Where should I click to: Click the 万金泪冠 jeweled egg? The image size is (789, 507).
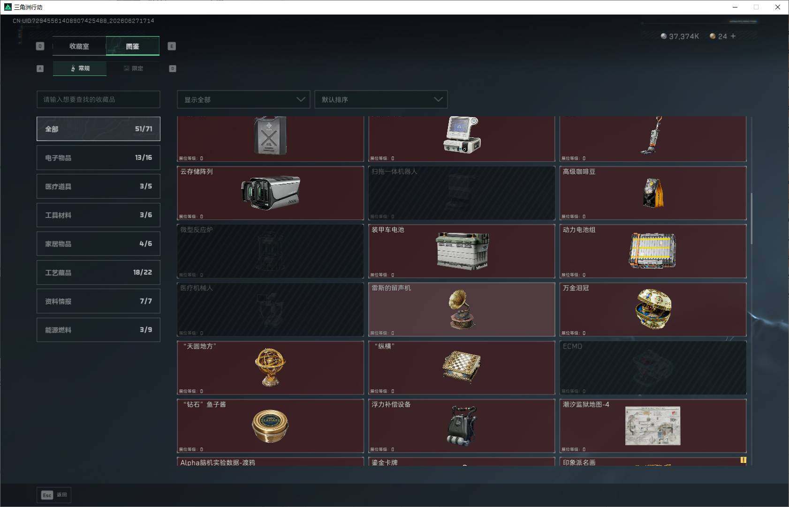pos(653,309)
